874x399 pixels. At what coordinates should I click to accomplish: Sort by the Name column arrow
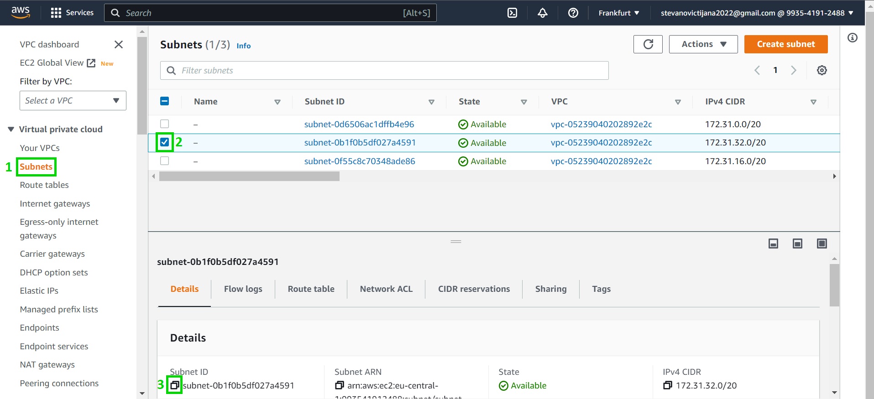coord(277,102)
